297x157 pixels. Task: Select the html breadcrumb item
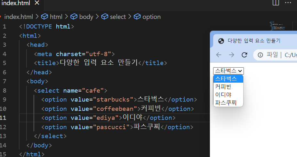point(56,17)
